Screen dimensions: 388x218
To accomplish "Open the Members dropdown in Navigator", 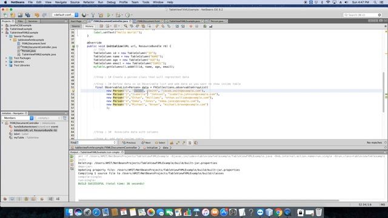I will [x=18, y=118].
